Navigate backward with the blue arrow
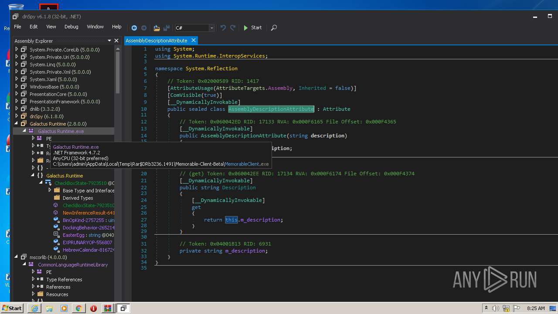The image size is (558, 314). click(134, 27)
